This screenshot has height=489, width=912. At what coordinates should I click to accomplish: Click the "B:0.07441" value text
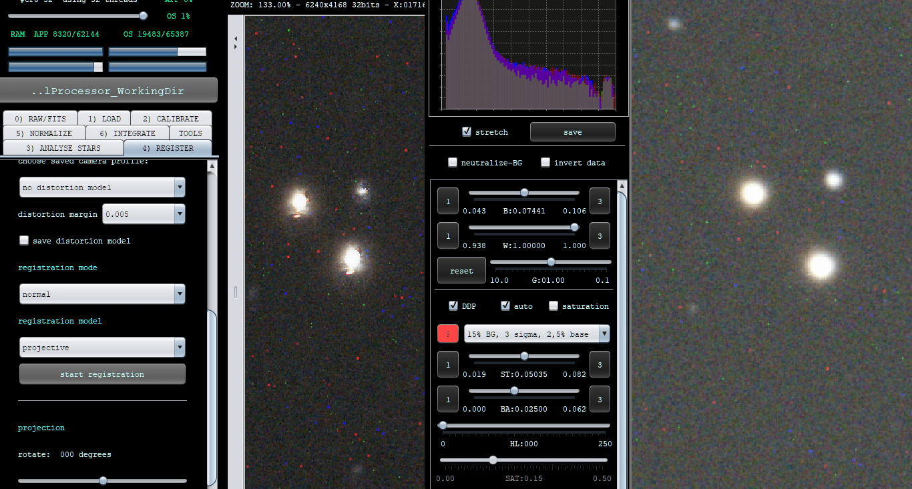524,211
